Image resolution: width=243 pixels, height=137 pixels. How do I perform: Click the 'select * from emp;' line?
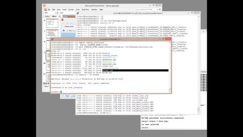click(159, 121)
